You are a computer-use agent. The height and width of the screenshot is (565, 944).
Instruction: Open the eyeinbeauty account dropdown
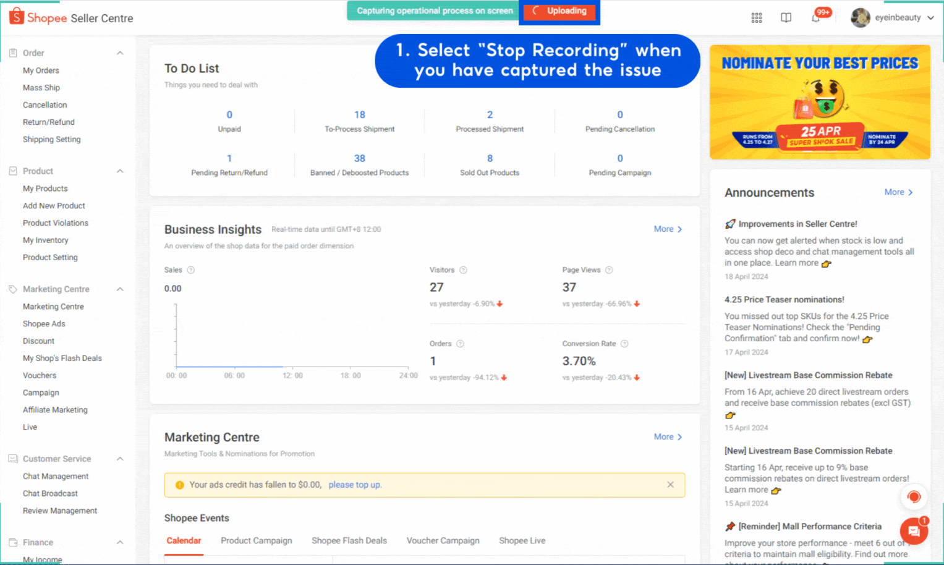(930, 17)
